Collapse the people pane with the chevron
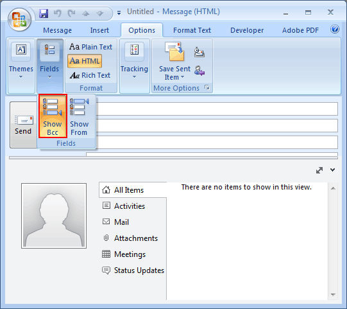This screenshot has height=309, width=347. 332,170
